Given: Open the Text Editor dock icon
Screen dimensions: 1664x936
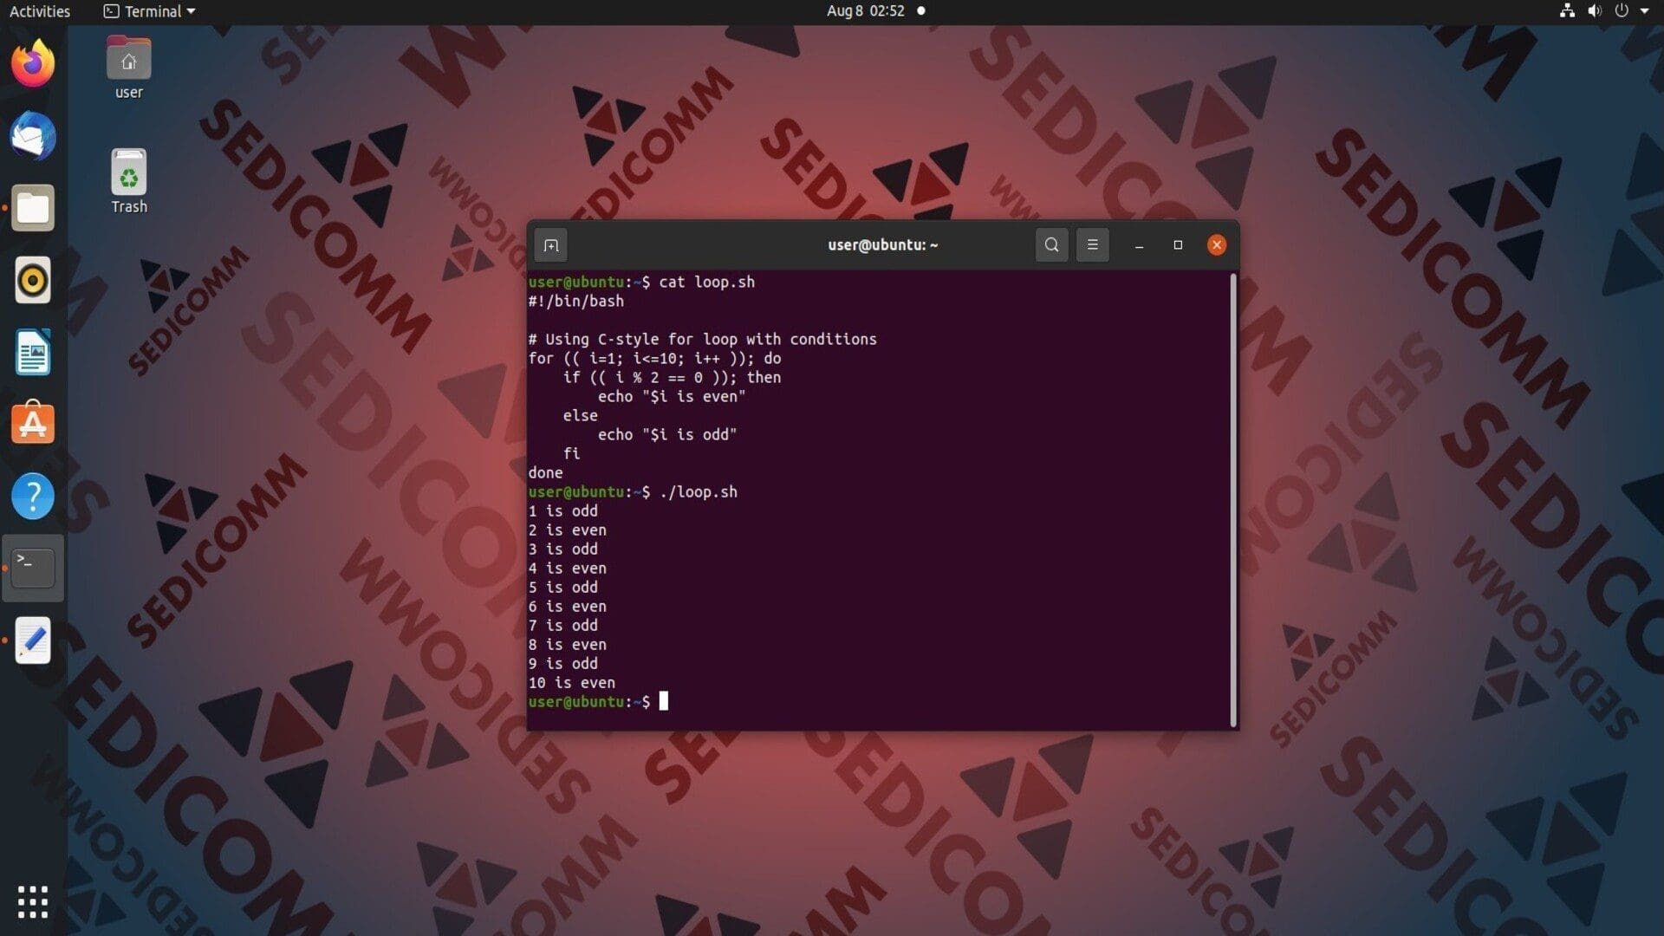Looking at the screenshot, I should tap(33, 640).
